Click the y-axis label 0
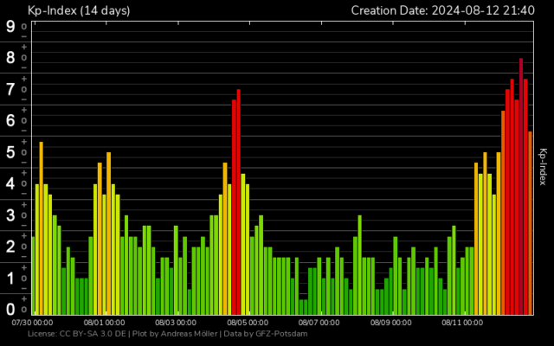Screen dimensions: 554x346 (x=10, y=309)
